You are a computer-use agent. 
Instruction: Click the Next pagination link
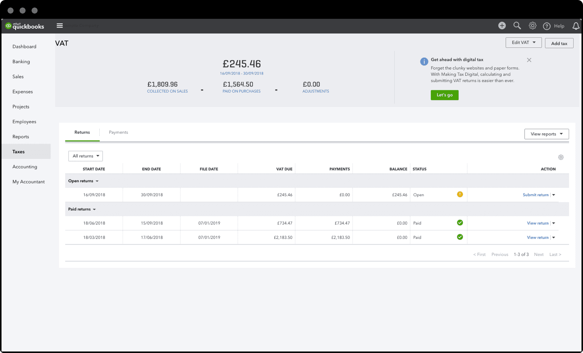point(539,254)
